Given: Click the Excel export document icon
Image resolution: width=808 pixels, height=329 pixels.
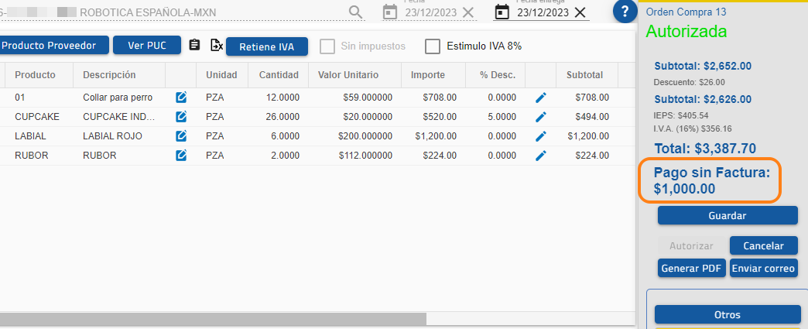Looking at the screenshot, I should 217,46.
